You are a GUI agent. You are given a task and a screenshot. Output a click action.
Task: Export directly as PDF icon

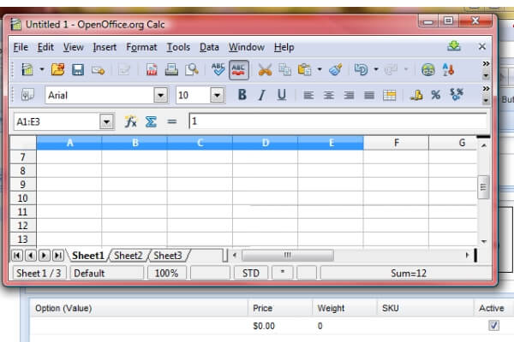(152, 70)
